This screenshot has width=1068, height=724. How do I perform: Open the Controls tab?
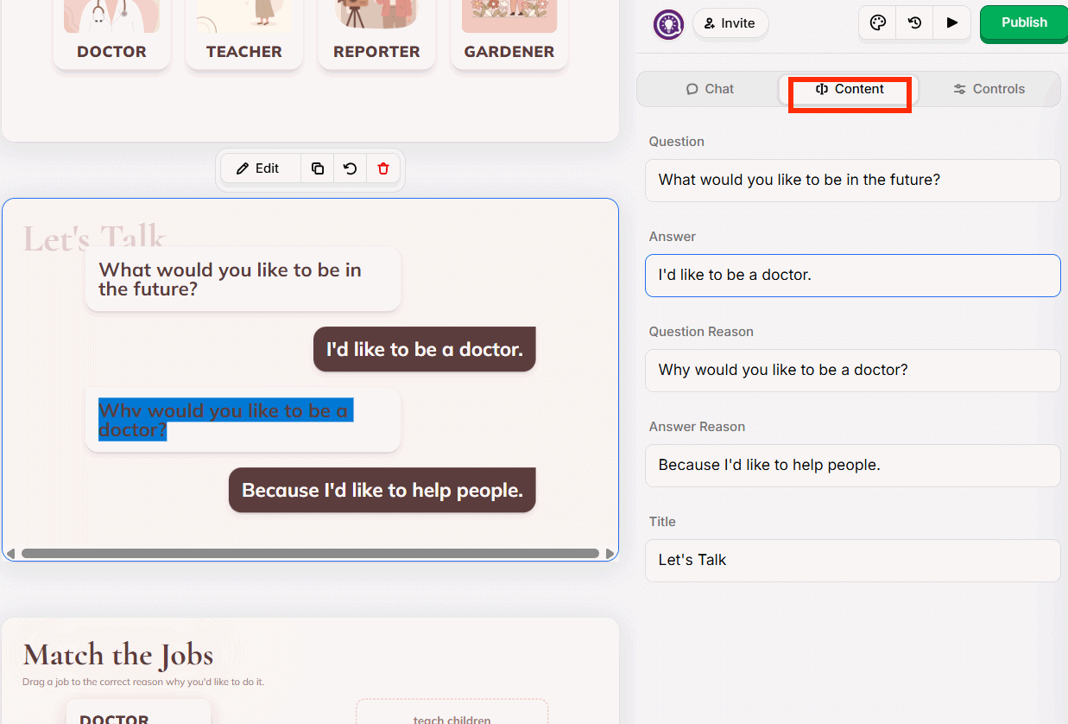click(988, 88)
